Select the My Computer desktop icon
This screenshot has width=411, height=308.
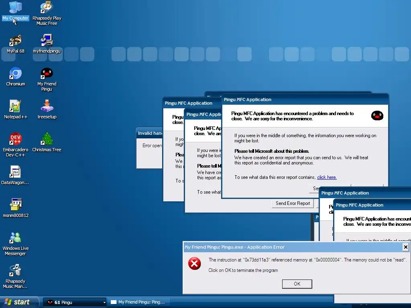[16, 11]
